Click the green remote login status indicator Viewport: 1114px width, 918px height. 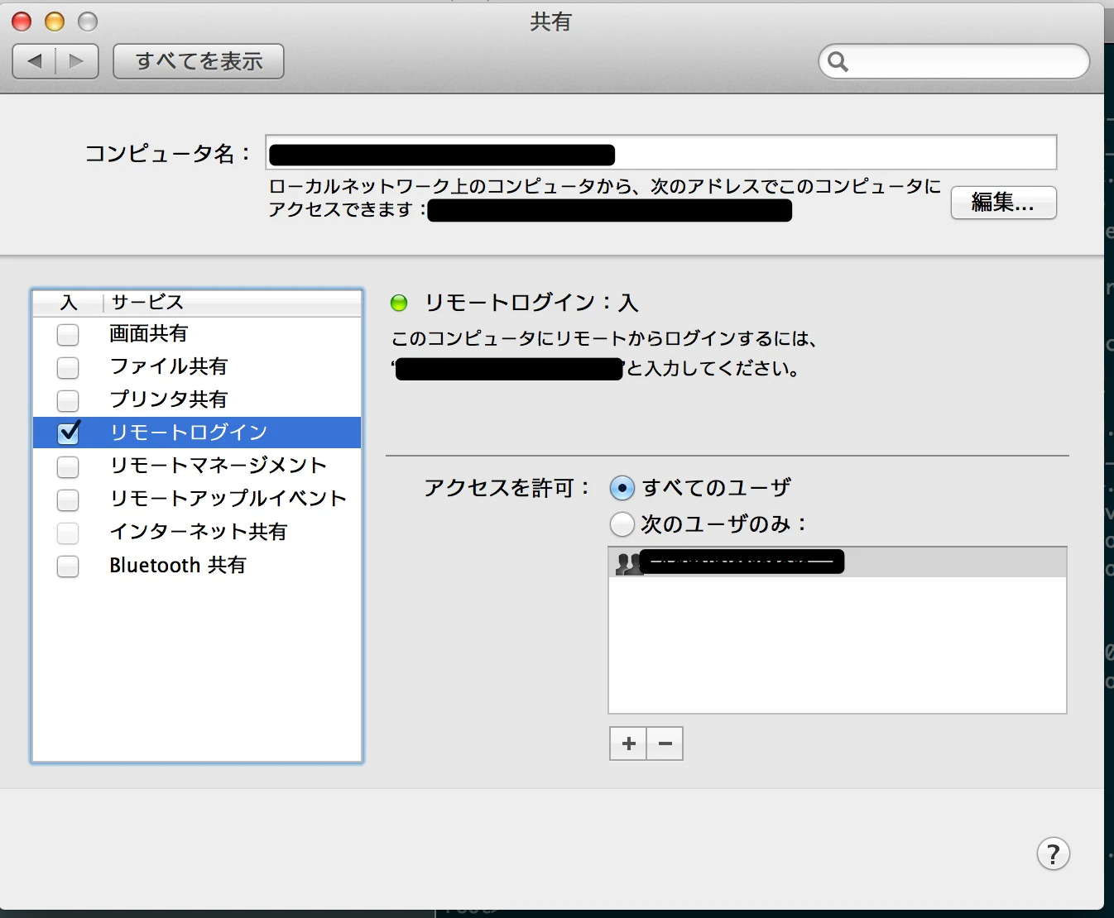pyautogui.click(x=399, y=303)
